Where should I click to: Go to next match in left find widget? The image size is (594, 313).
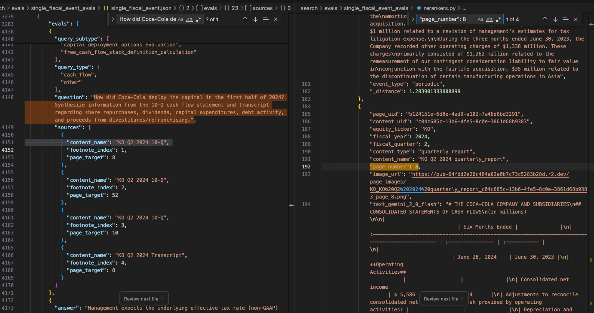point(255,19)
